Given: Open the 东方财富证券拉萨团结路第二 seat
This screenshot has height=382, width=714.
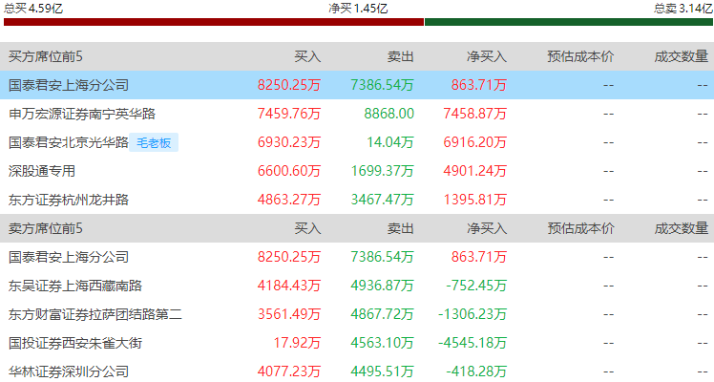Looking at the screenshot, I should point(95,314).
